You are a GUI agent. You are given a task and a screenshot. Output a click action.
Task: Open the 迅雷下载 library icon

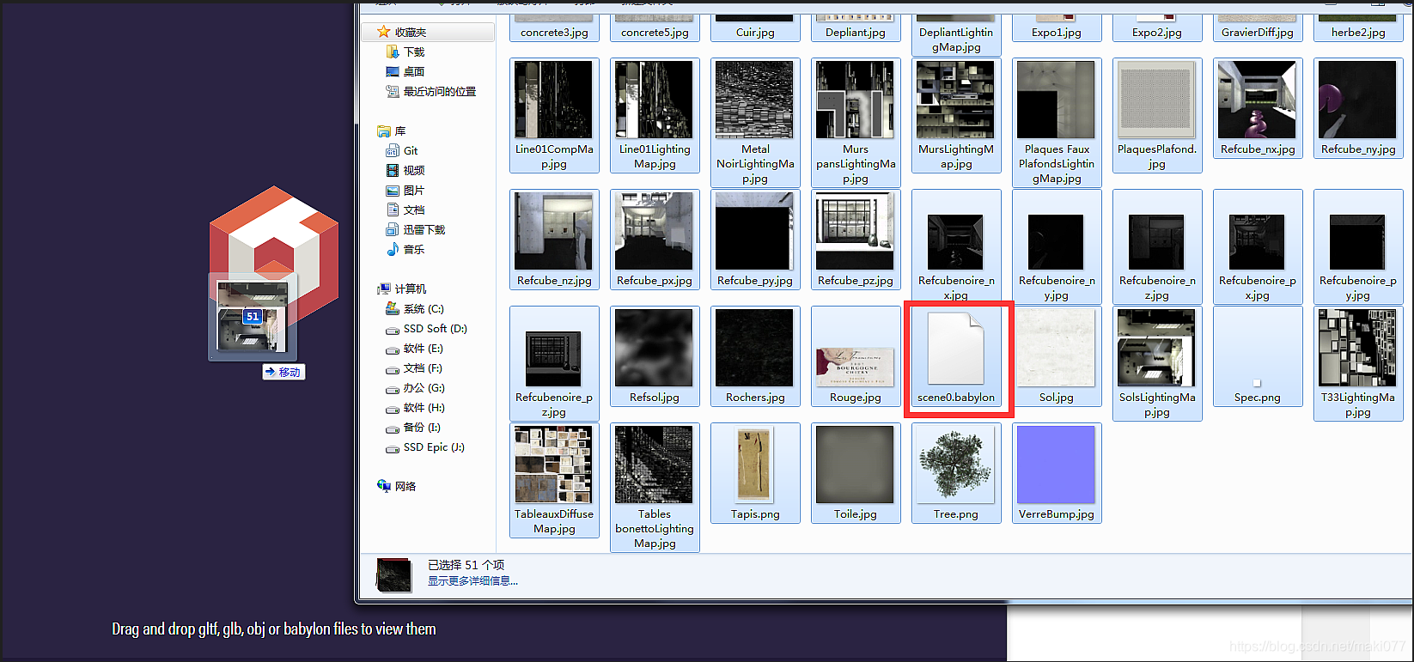tap(393, 230)
